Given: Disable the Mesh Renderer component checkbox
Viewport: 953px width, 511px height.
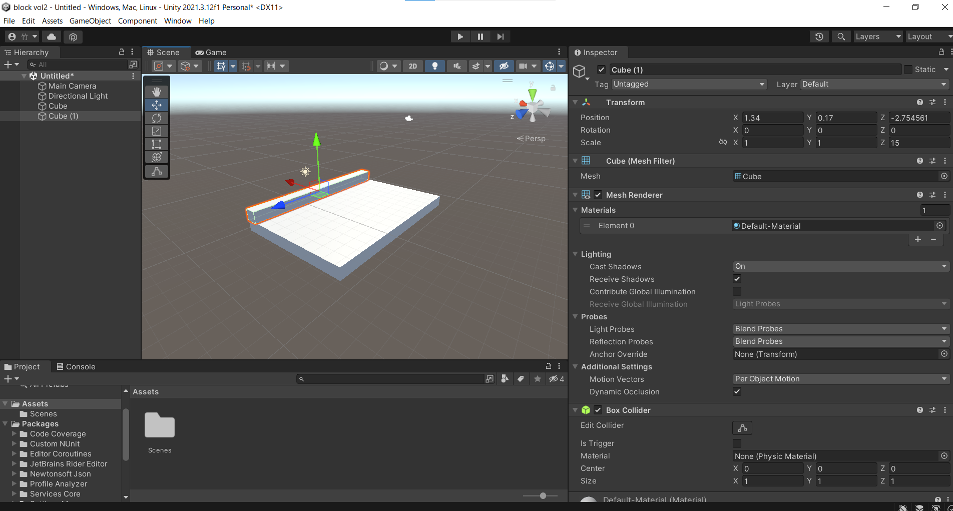Looking at the screenshot, I should pos(598,195).
